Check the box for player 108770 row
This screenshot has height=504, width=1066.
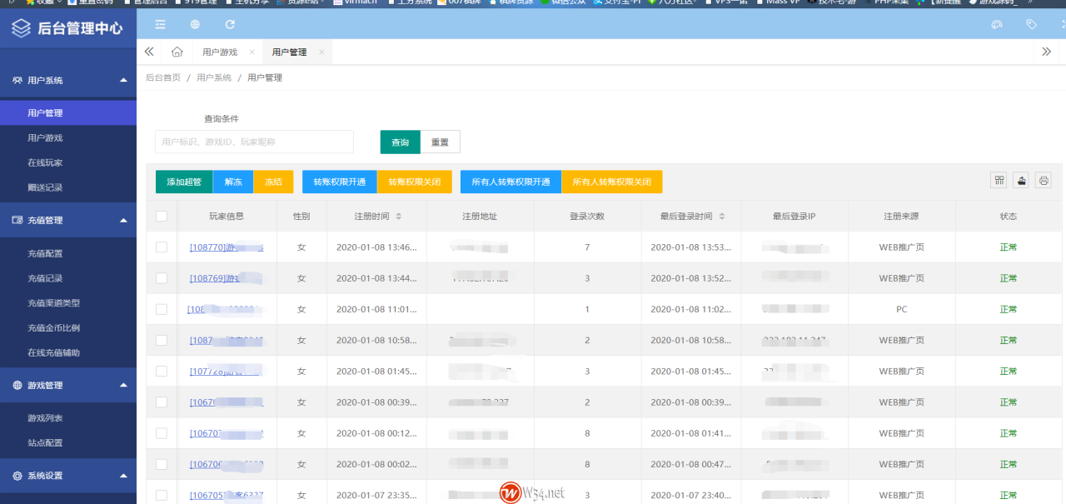[162, 247]
